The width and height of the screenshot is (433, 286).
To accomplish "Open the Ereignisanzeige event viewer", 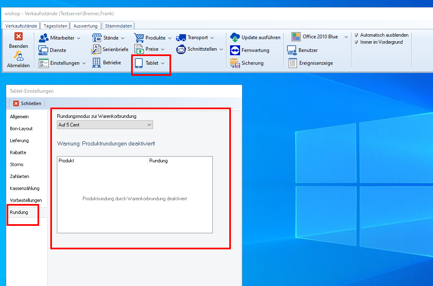I will 293,63.
